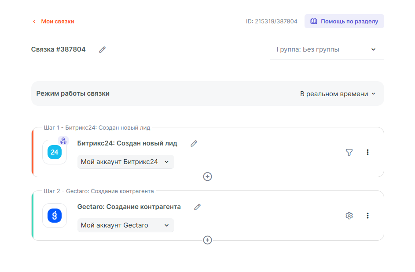
Task: Click the Gectaro app logo in step 2
Action: pyautogui.click(x=55, y=216)
